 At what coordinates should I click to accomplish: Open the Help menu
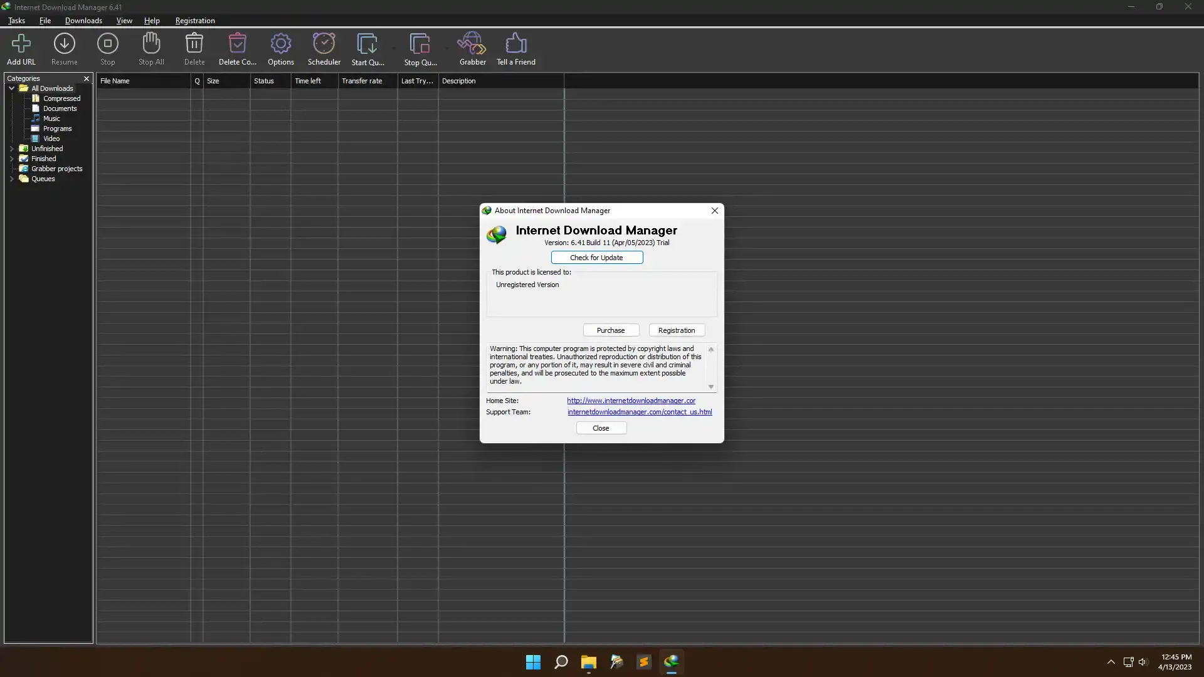[x=152, y=21]
